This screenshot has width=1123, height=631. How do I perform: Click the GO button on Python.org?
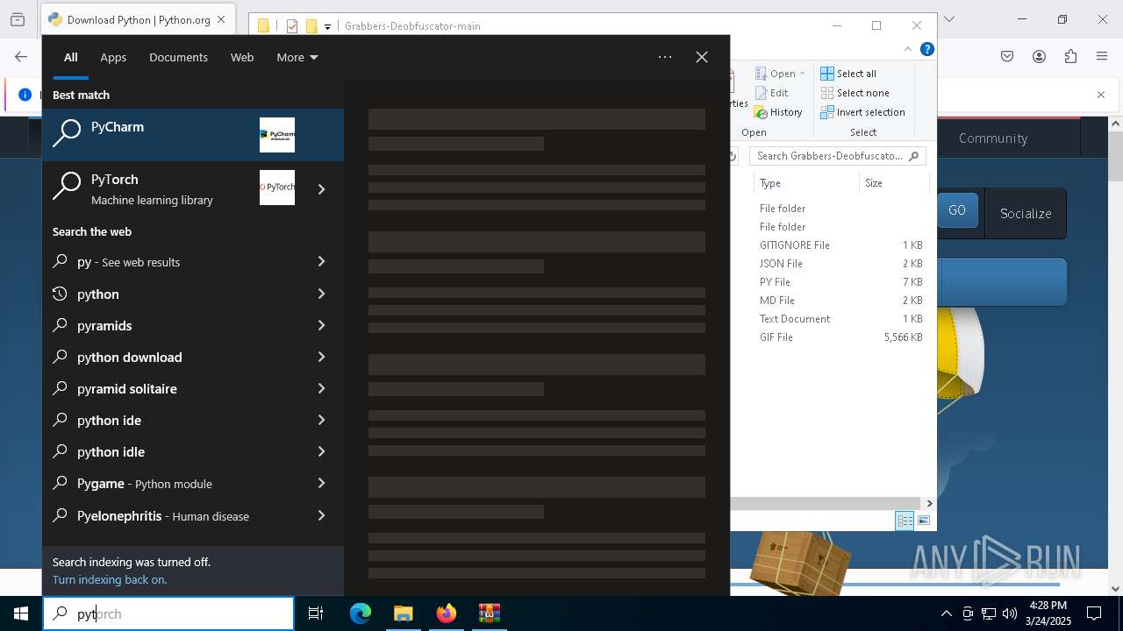pyautogui.click(x=957, y=210)
